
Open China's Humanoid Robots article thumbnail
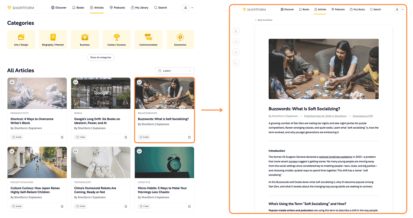tap(101, 162)
